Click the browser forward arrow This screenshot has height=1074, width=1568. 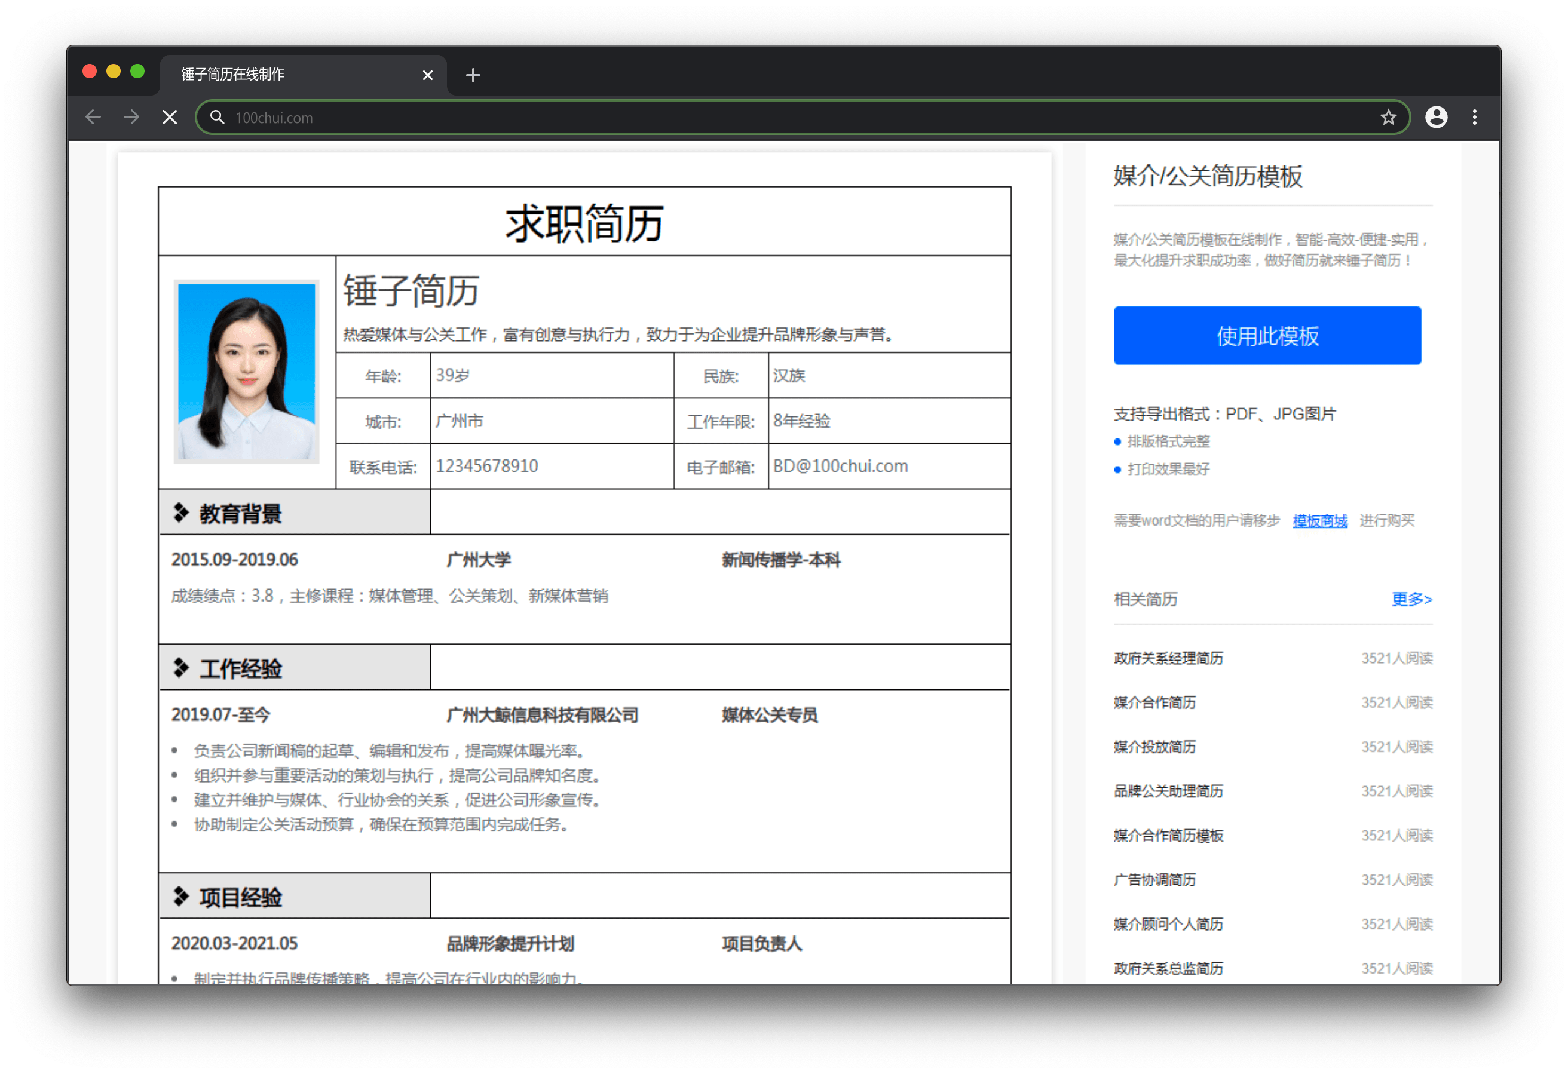131,118
